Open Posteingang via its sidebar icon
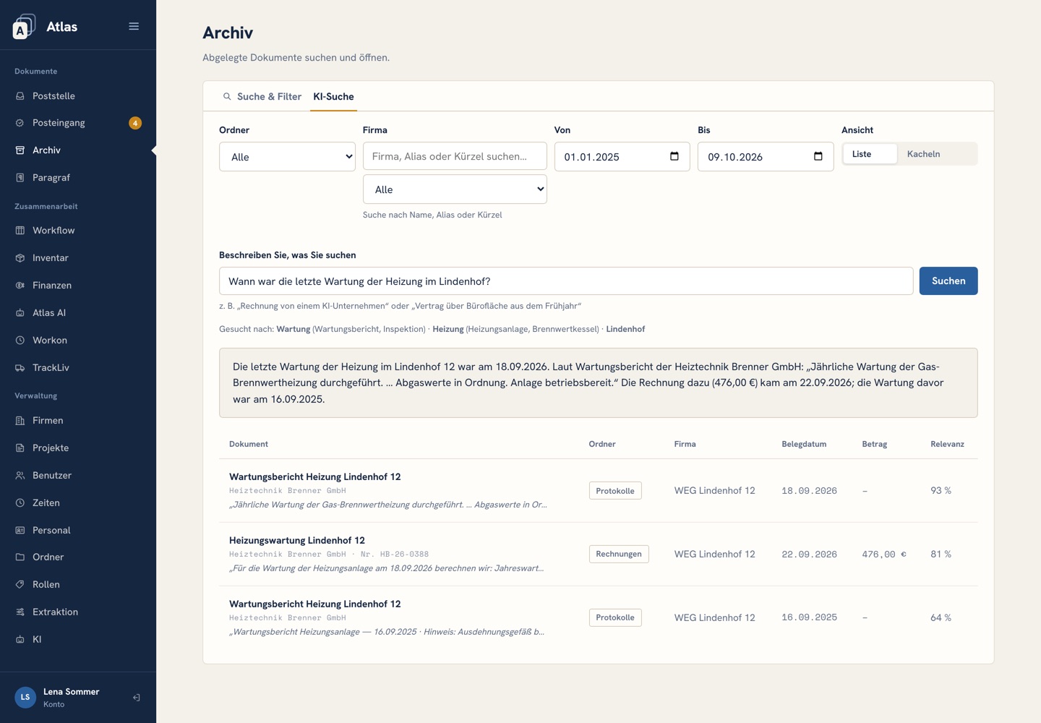1041x723 pixels. pos(20,123)
